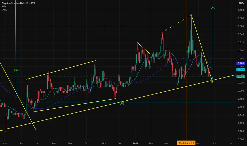Select the green (X) wave label
Screen dimensions: 247x146
[x=122, y=103]
